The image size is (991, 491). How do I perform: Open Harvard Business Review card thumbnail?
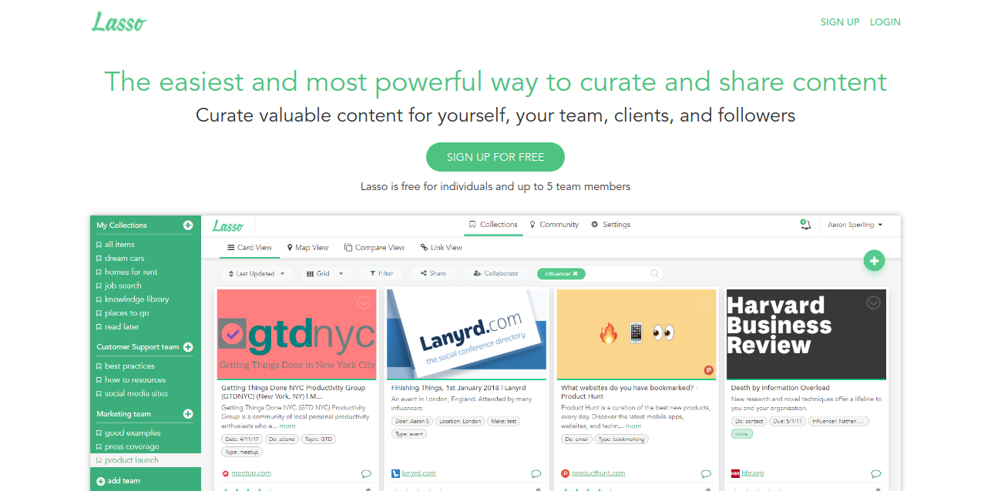pyautogui.click(x=806, y=334)
